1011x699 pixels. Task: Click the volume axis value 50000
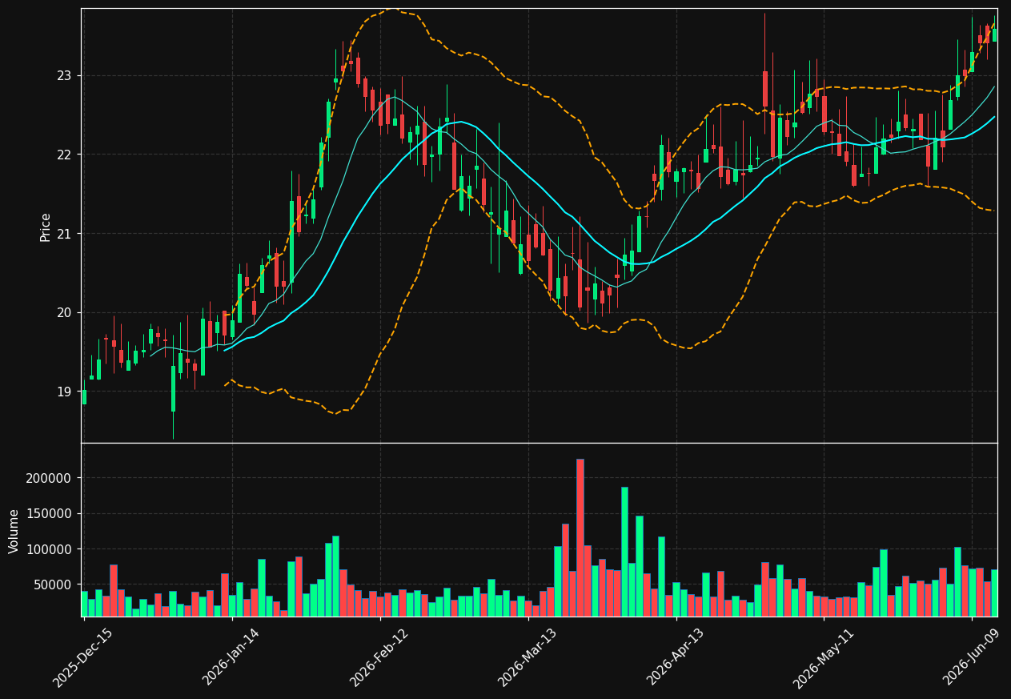click(53, 585)
